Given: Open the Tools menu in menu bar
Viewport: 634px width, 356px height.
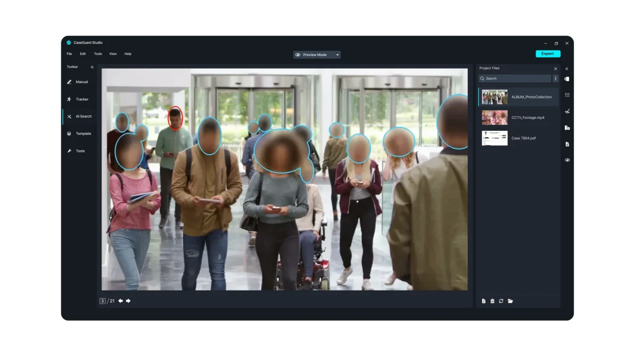Looking at the screenshot, I should click(98, 54).
